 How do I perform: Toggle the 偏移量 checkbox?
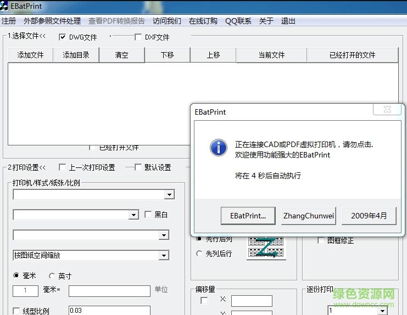(x=204, y=301)
